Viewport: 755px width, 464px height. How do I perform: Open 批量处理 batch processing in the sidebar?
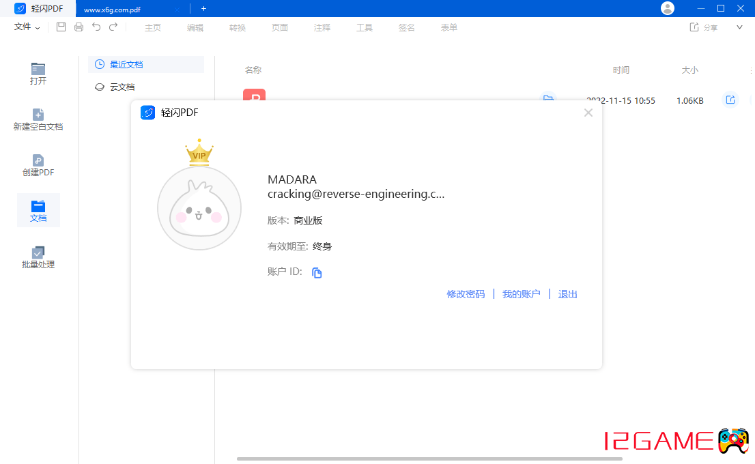point(38,257)
